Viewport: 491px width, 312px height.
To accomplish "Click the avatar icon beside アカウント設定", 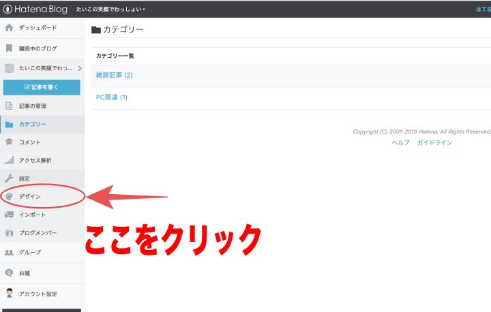I will click(x=10, y=293).
